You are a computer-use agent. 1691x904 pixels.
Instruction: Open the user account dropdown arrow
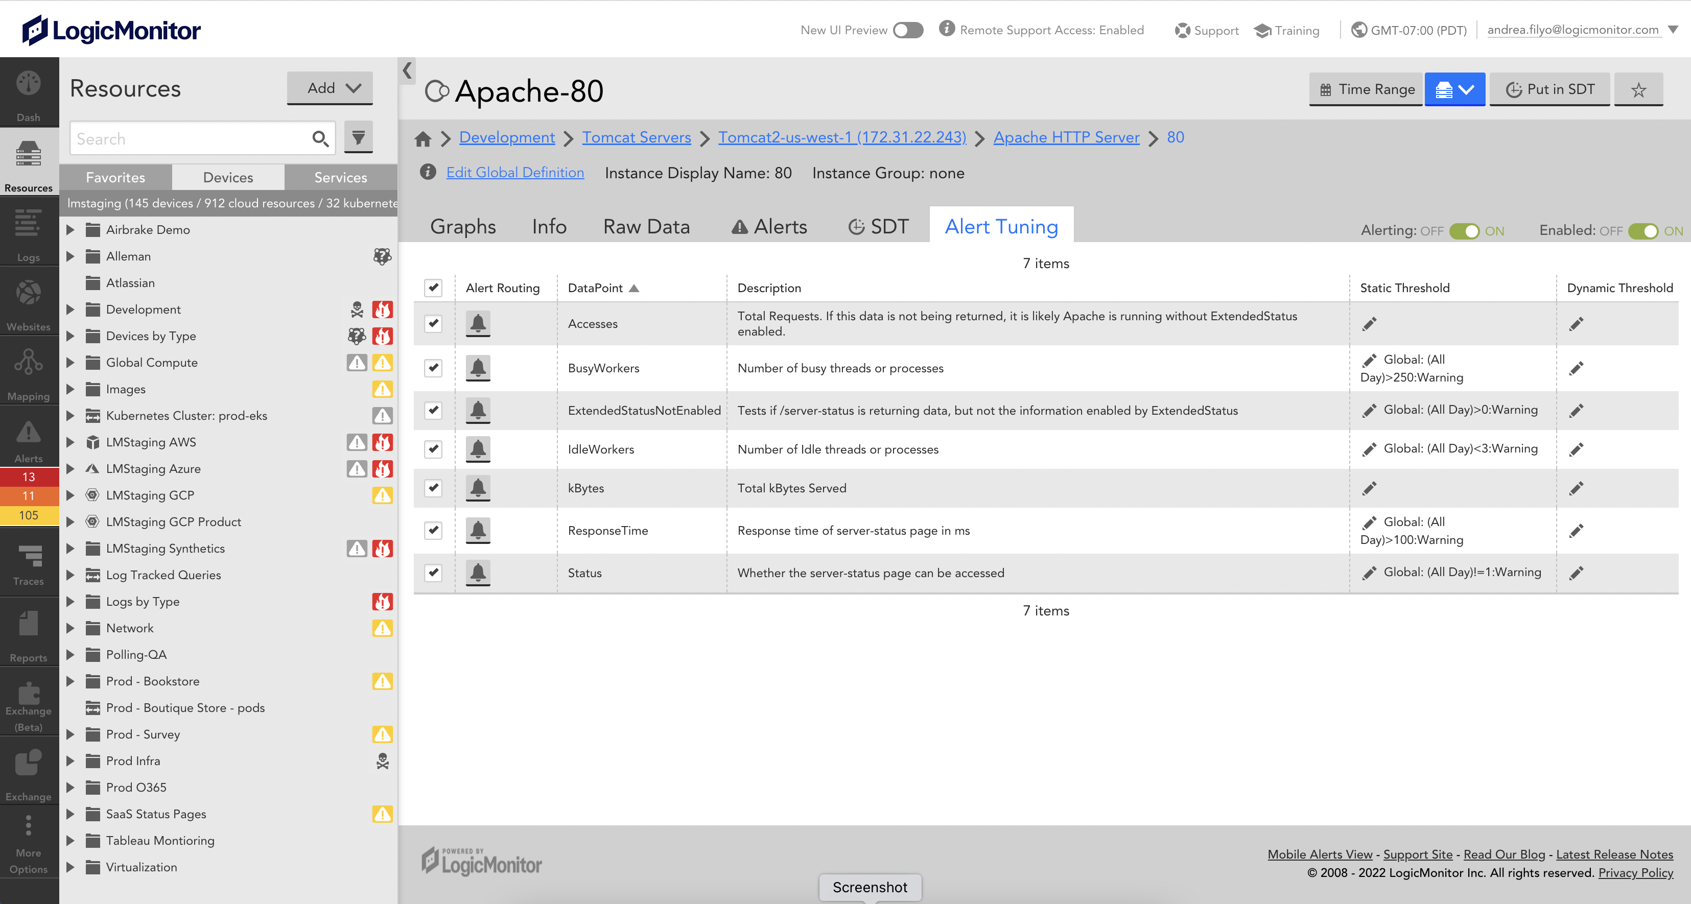pyautogui.click(x=1673, y=30)
